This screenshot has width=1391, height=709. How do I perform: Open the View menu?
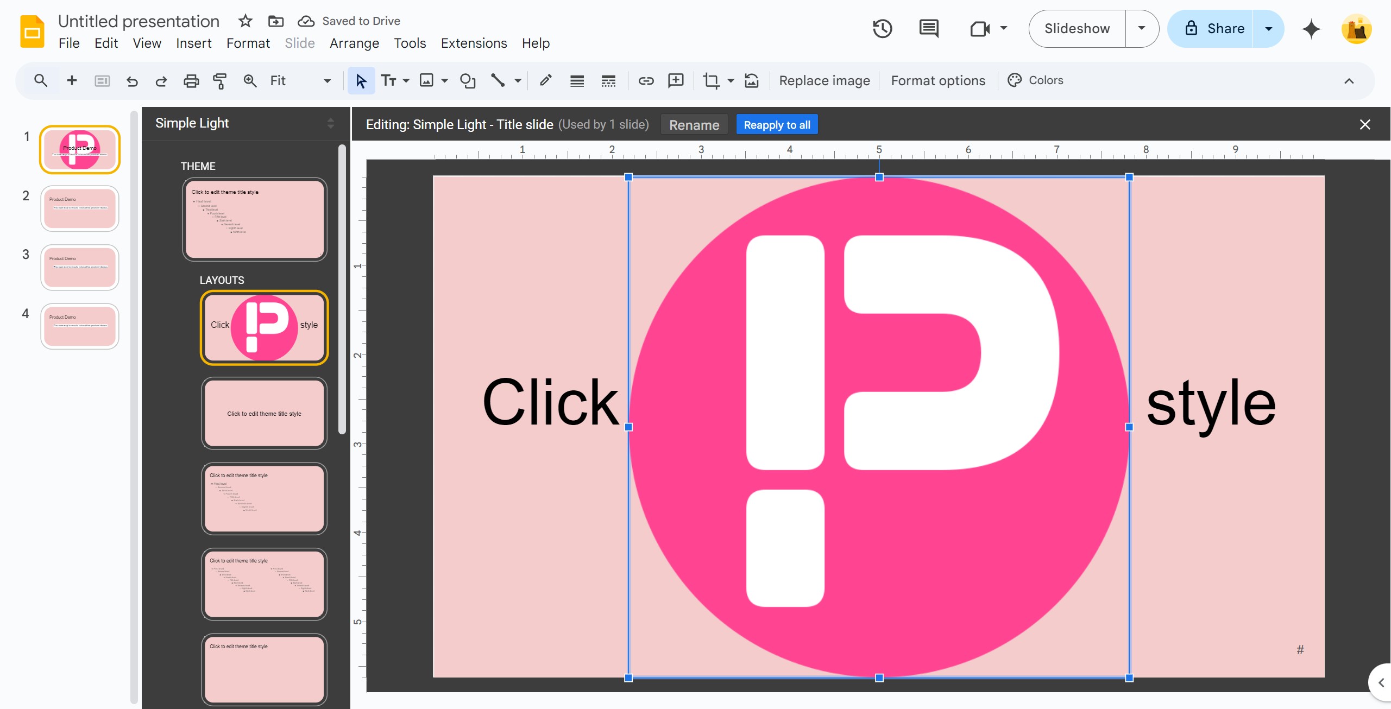[x=147, y=43]
